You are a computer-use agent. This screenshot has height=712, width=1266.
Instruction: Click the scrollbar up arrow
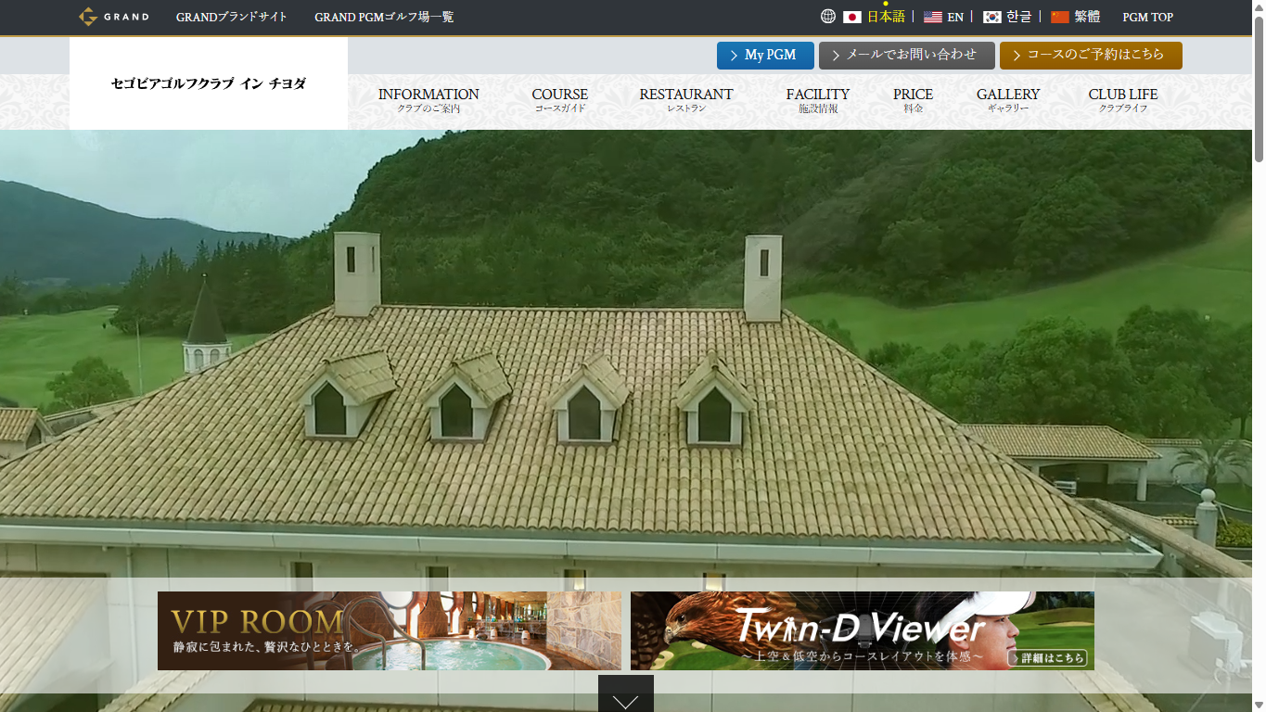point(1259,6)
